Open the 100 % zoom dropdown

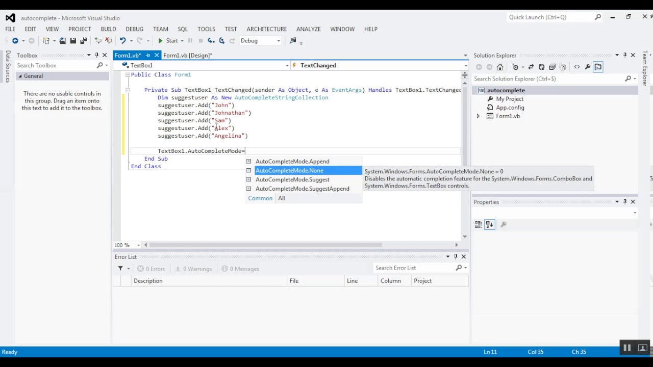(x=138, y=245)
